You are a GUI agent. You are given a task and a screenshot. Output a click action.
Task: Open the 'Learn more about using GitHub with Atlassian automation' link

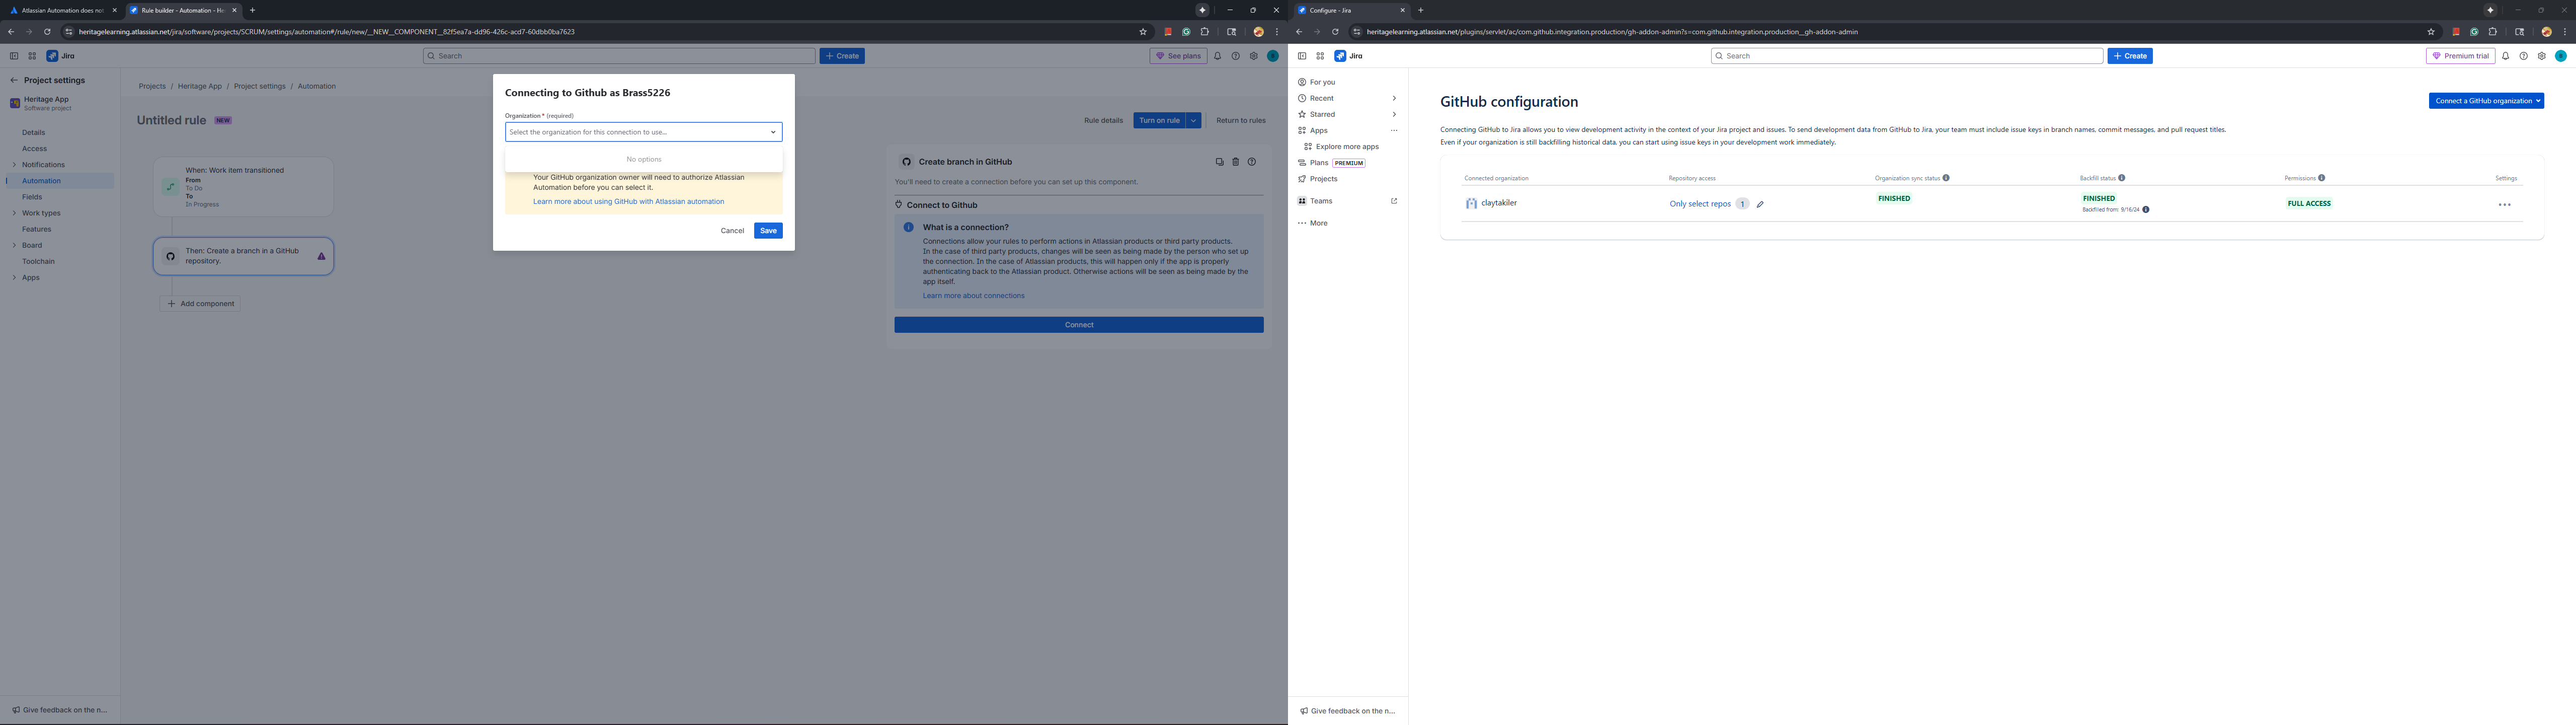pos(628,201)
